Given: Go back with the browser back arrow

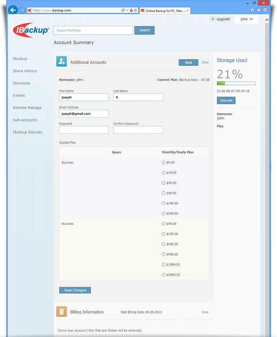Looking at the screenshot, I should tap(13, 10).
